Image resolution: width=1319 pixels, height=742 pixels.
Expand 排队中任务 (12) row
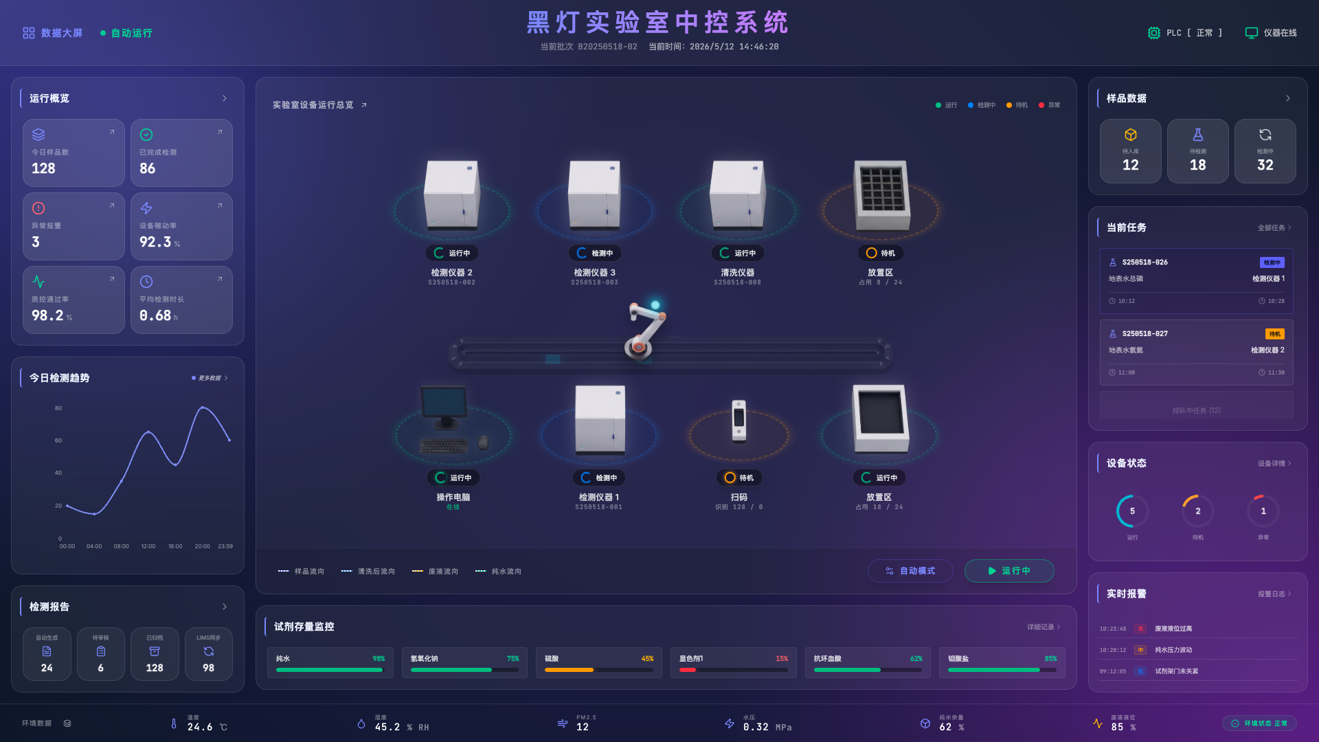click(x=1197, y=405)
